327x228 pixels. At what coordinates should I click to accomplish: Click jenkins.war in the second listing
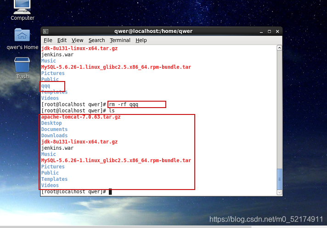(57, 148)
